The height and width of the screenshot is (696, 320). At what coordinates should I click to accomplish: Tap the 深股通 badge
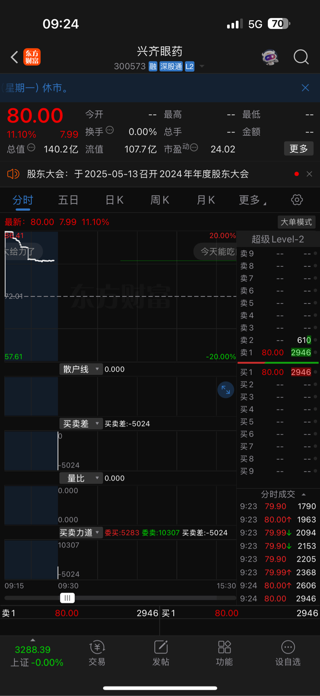[171, 66]
